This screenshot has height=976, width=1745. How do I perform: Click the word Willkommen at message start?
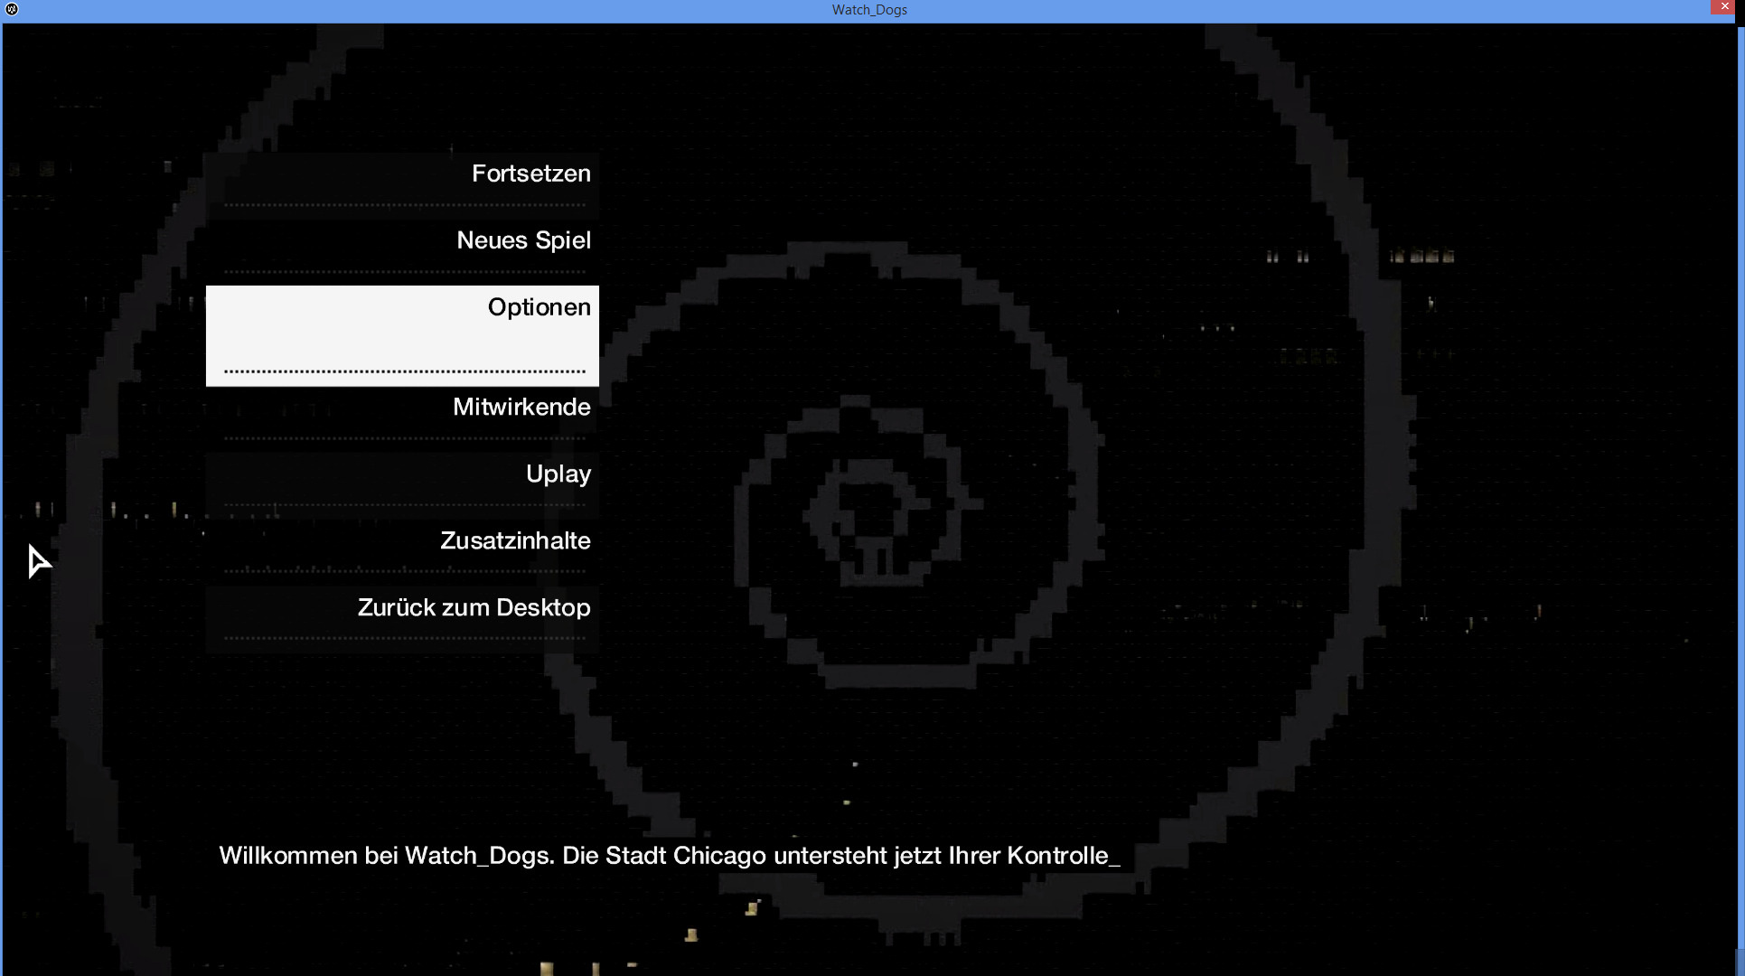click(x=288, y=856)
